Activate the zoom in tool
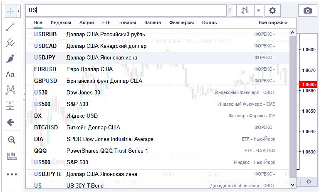Image resolution: width=319 pixels, height=193 pixels. [11, 140]
